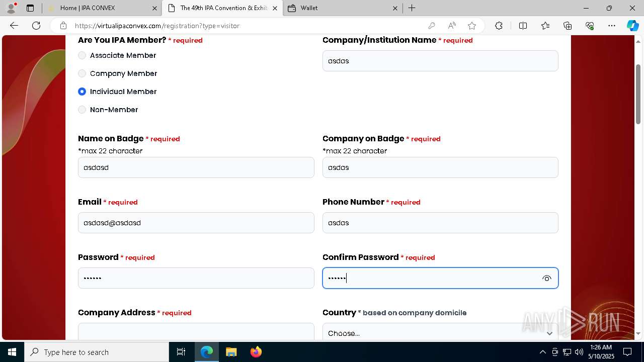Screen dimensions: 644x362
Task: Switch to Home IPA CONVEX tab
Action: [101, 8]
